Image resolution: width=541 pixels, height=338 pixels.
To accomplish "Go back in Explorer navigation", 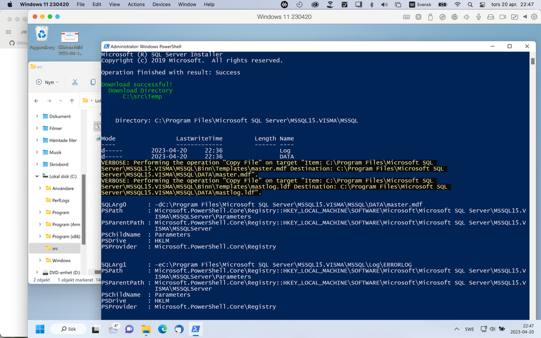I will click(x=36, y=101).
